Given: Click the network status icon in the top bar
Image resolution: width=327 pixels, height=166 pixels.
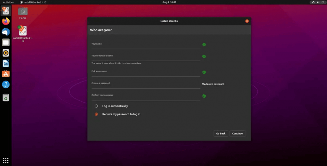Looking at the screenshot, I should (313, 2).
